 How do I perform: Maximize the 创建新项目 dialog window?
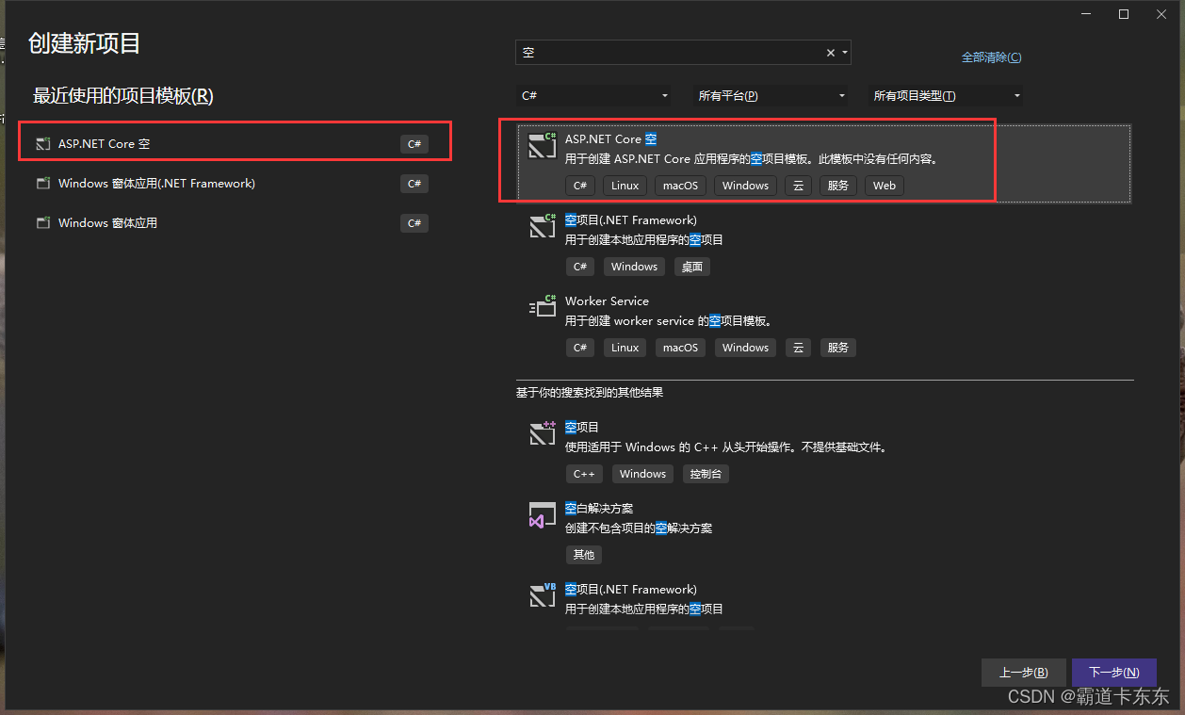[1124, 14]
